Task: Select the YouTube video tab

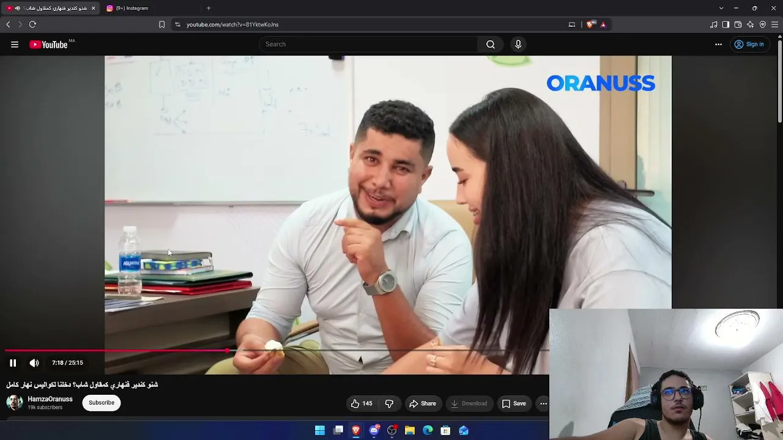Action: click(51, 8)
